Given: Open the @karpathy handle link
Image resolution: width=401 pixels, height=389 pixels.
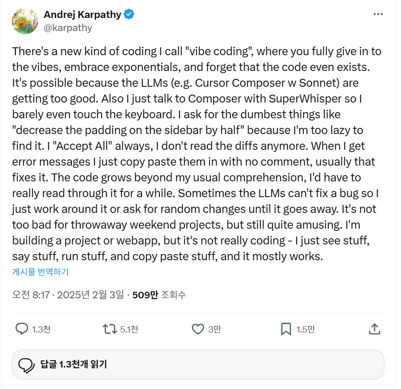Looking at the screenshot, I should tap(68, 28).
